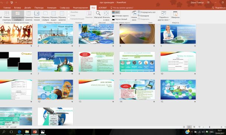Image resolution: width=226 pixels, height=135 pixels.
Task: Open the Slide Show (Слайд-шоу) tab
Action: 65,7
